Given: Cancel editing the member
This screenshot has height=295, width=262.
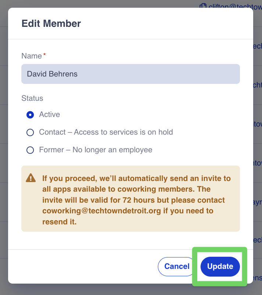Looking at the screenshot, I should pyautogui.click(x=177, y=266).
